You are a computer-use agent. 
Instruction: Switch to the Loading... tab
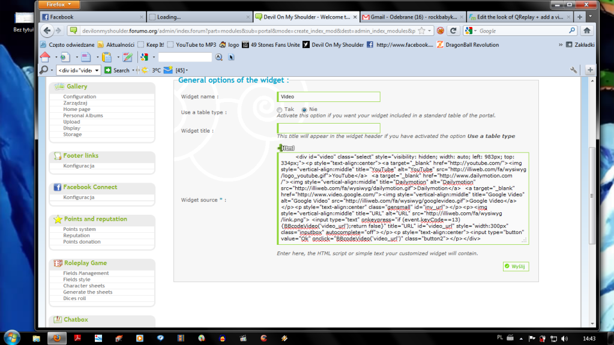tap(199, 17)
